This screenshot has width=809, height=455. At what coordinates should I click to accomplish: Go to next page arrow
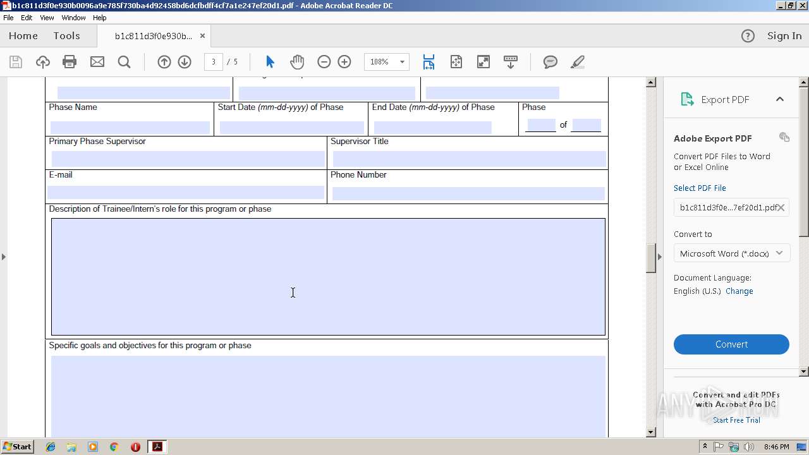(x=185, y=62)
